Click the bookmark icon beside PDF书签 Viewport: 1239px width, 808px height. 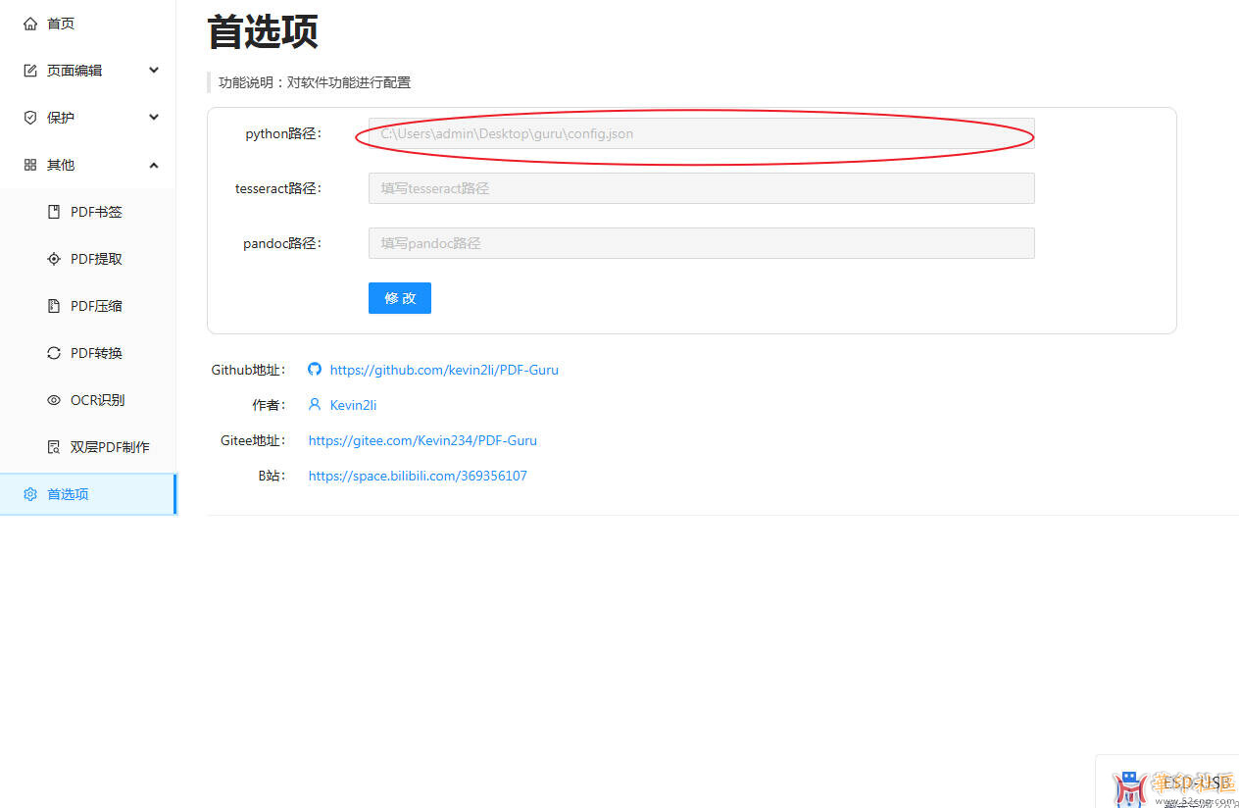pos(54,212)
